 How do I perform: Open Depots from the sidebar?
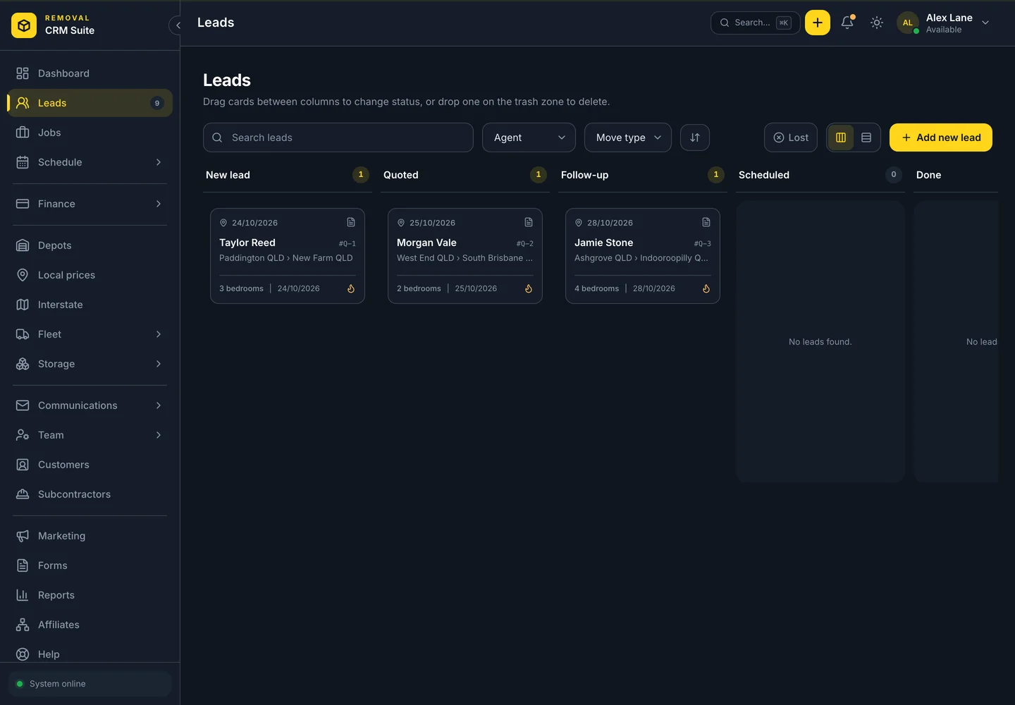[x=90, y=245]
